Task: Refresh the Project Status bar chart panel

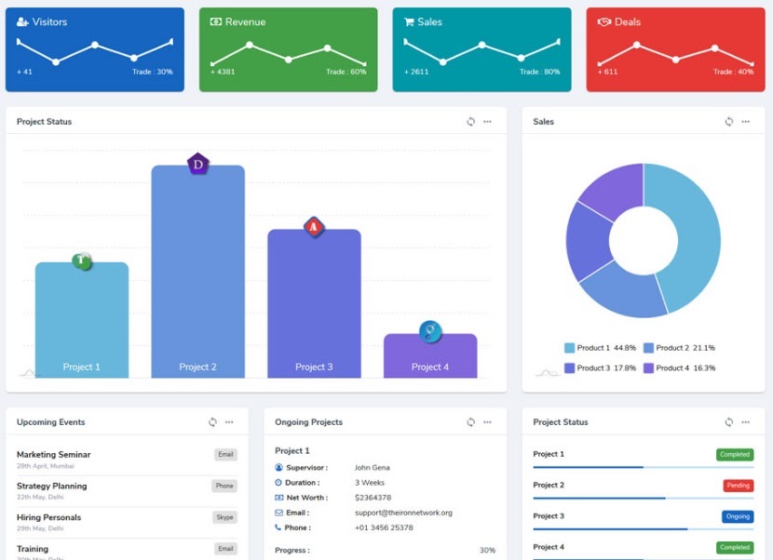Action: pos(471,122)
